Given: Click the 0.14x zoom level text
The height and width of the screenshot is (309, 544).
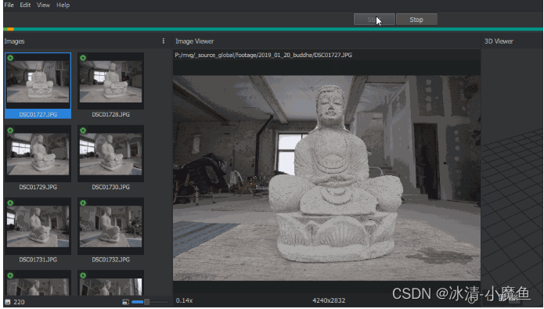Looking at the screenshot, I should point(184,300).
